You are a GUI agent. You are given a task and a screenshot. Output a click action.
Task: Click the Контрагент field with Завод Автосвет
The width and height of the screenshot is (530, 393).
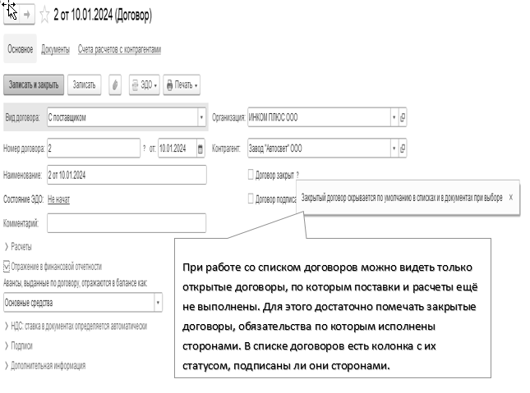click(x=319, y=149)
